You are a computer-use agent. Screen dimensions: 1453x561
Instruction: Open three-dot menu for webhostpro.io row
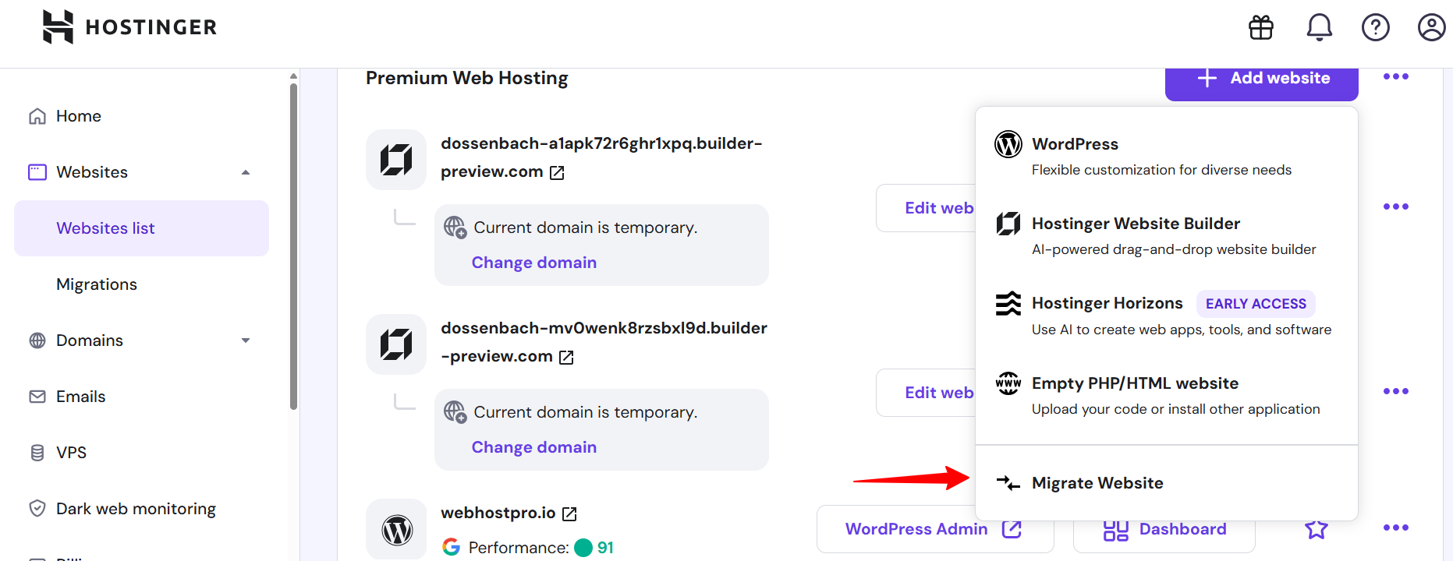1396,527
